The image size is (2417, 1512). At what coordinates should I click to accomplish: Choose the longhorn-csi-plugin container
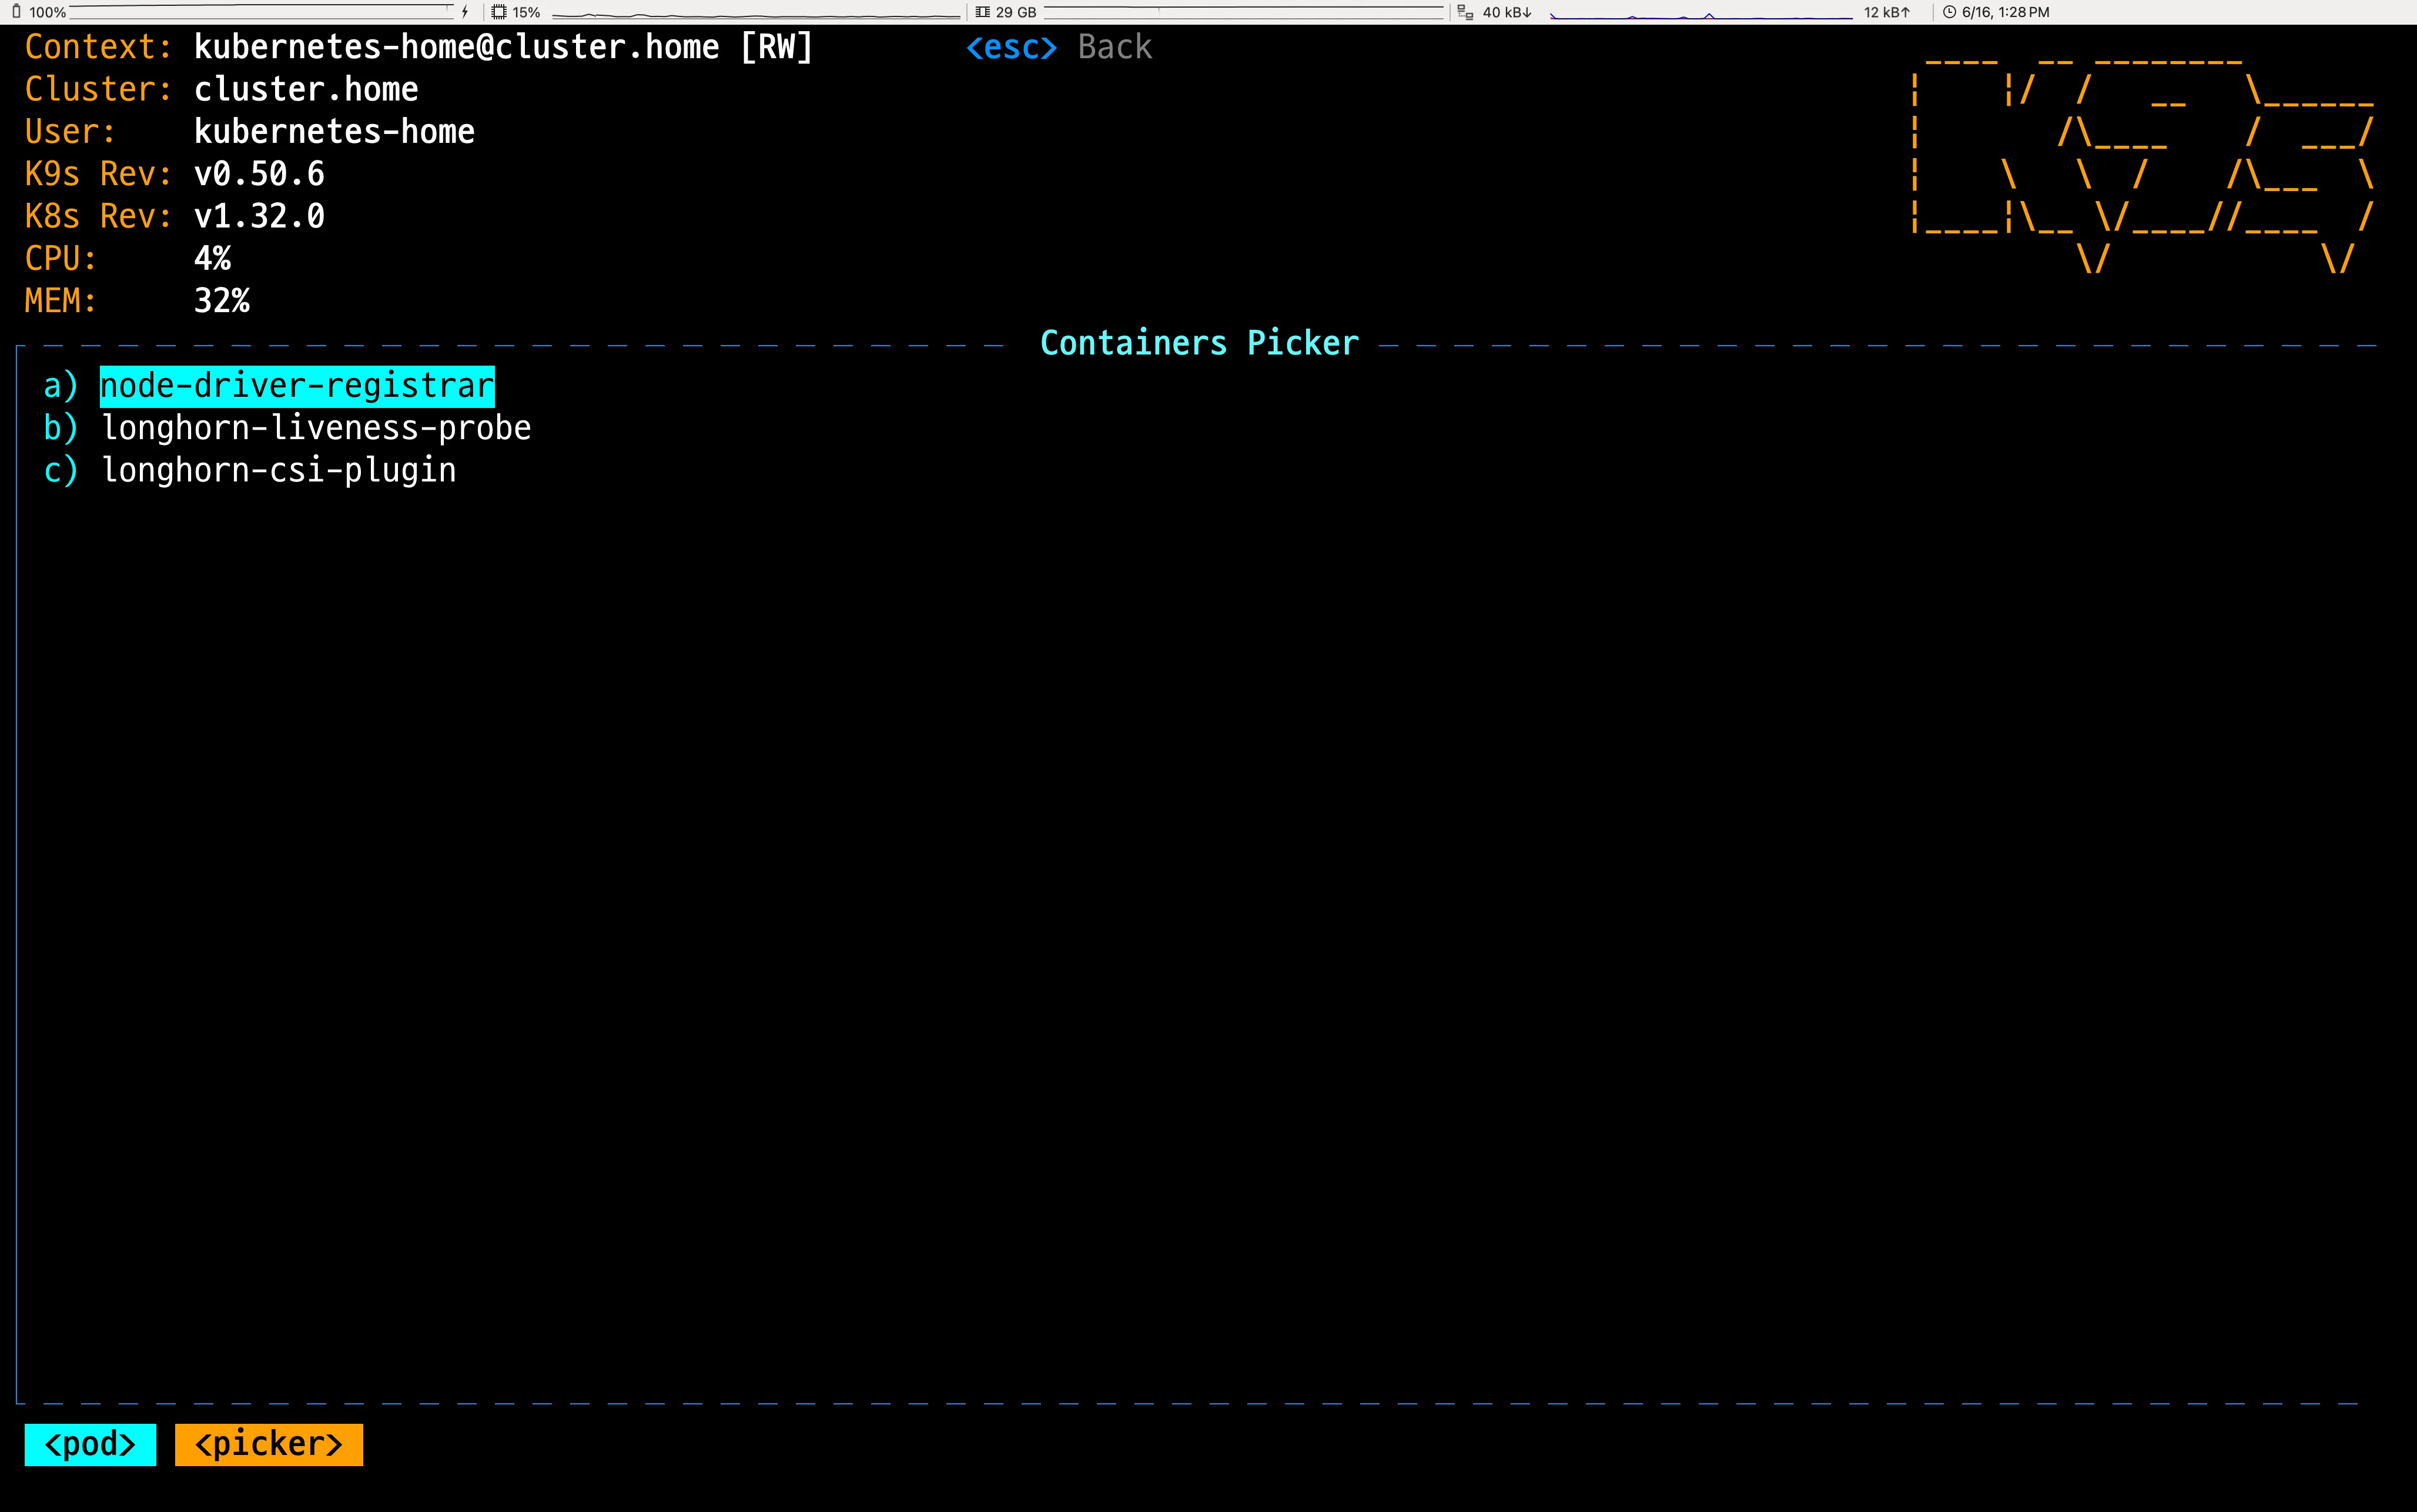[x=279, y=470]
